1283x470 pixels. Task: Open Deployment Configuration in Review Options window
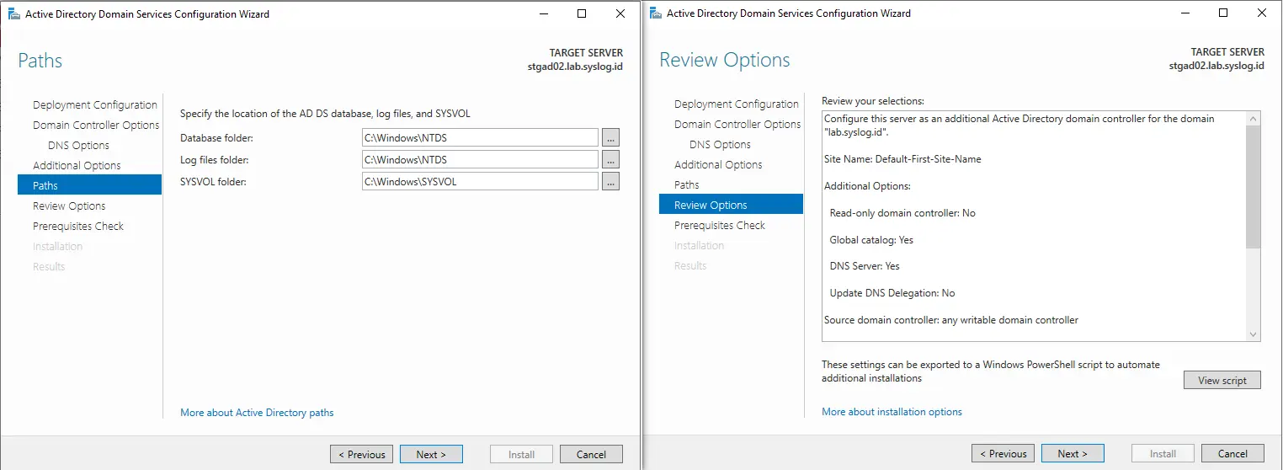tap(737, 104)
